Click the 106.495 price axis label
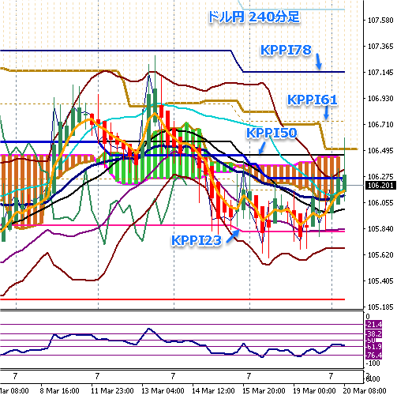This screenshot has height=399, width=397. point(380,151)
